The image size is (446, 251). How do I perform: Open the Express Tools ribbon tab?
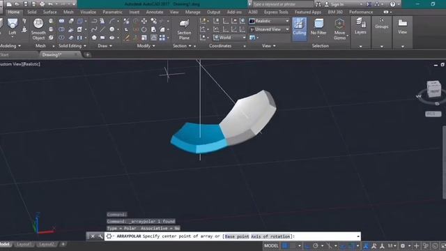point(276,12)
